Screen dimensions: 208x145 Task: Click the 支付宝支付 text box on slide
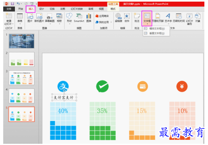(x=64, y=97)
